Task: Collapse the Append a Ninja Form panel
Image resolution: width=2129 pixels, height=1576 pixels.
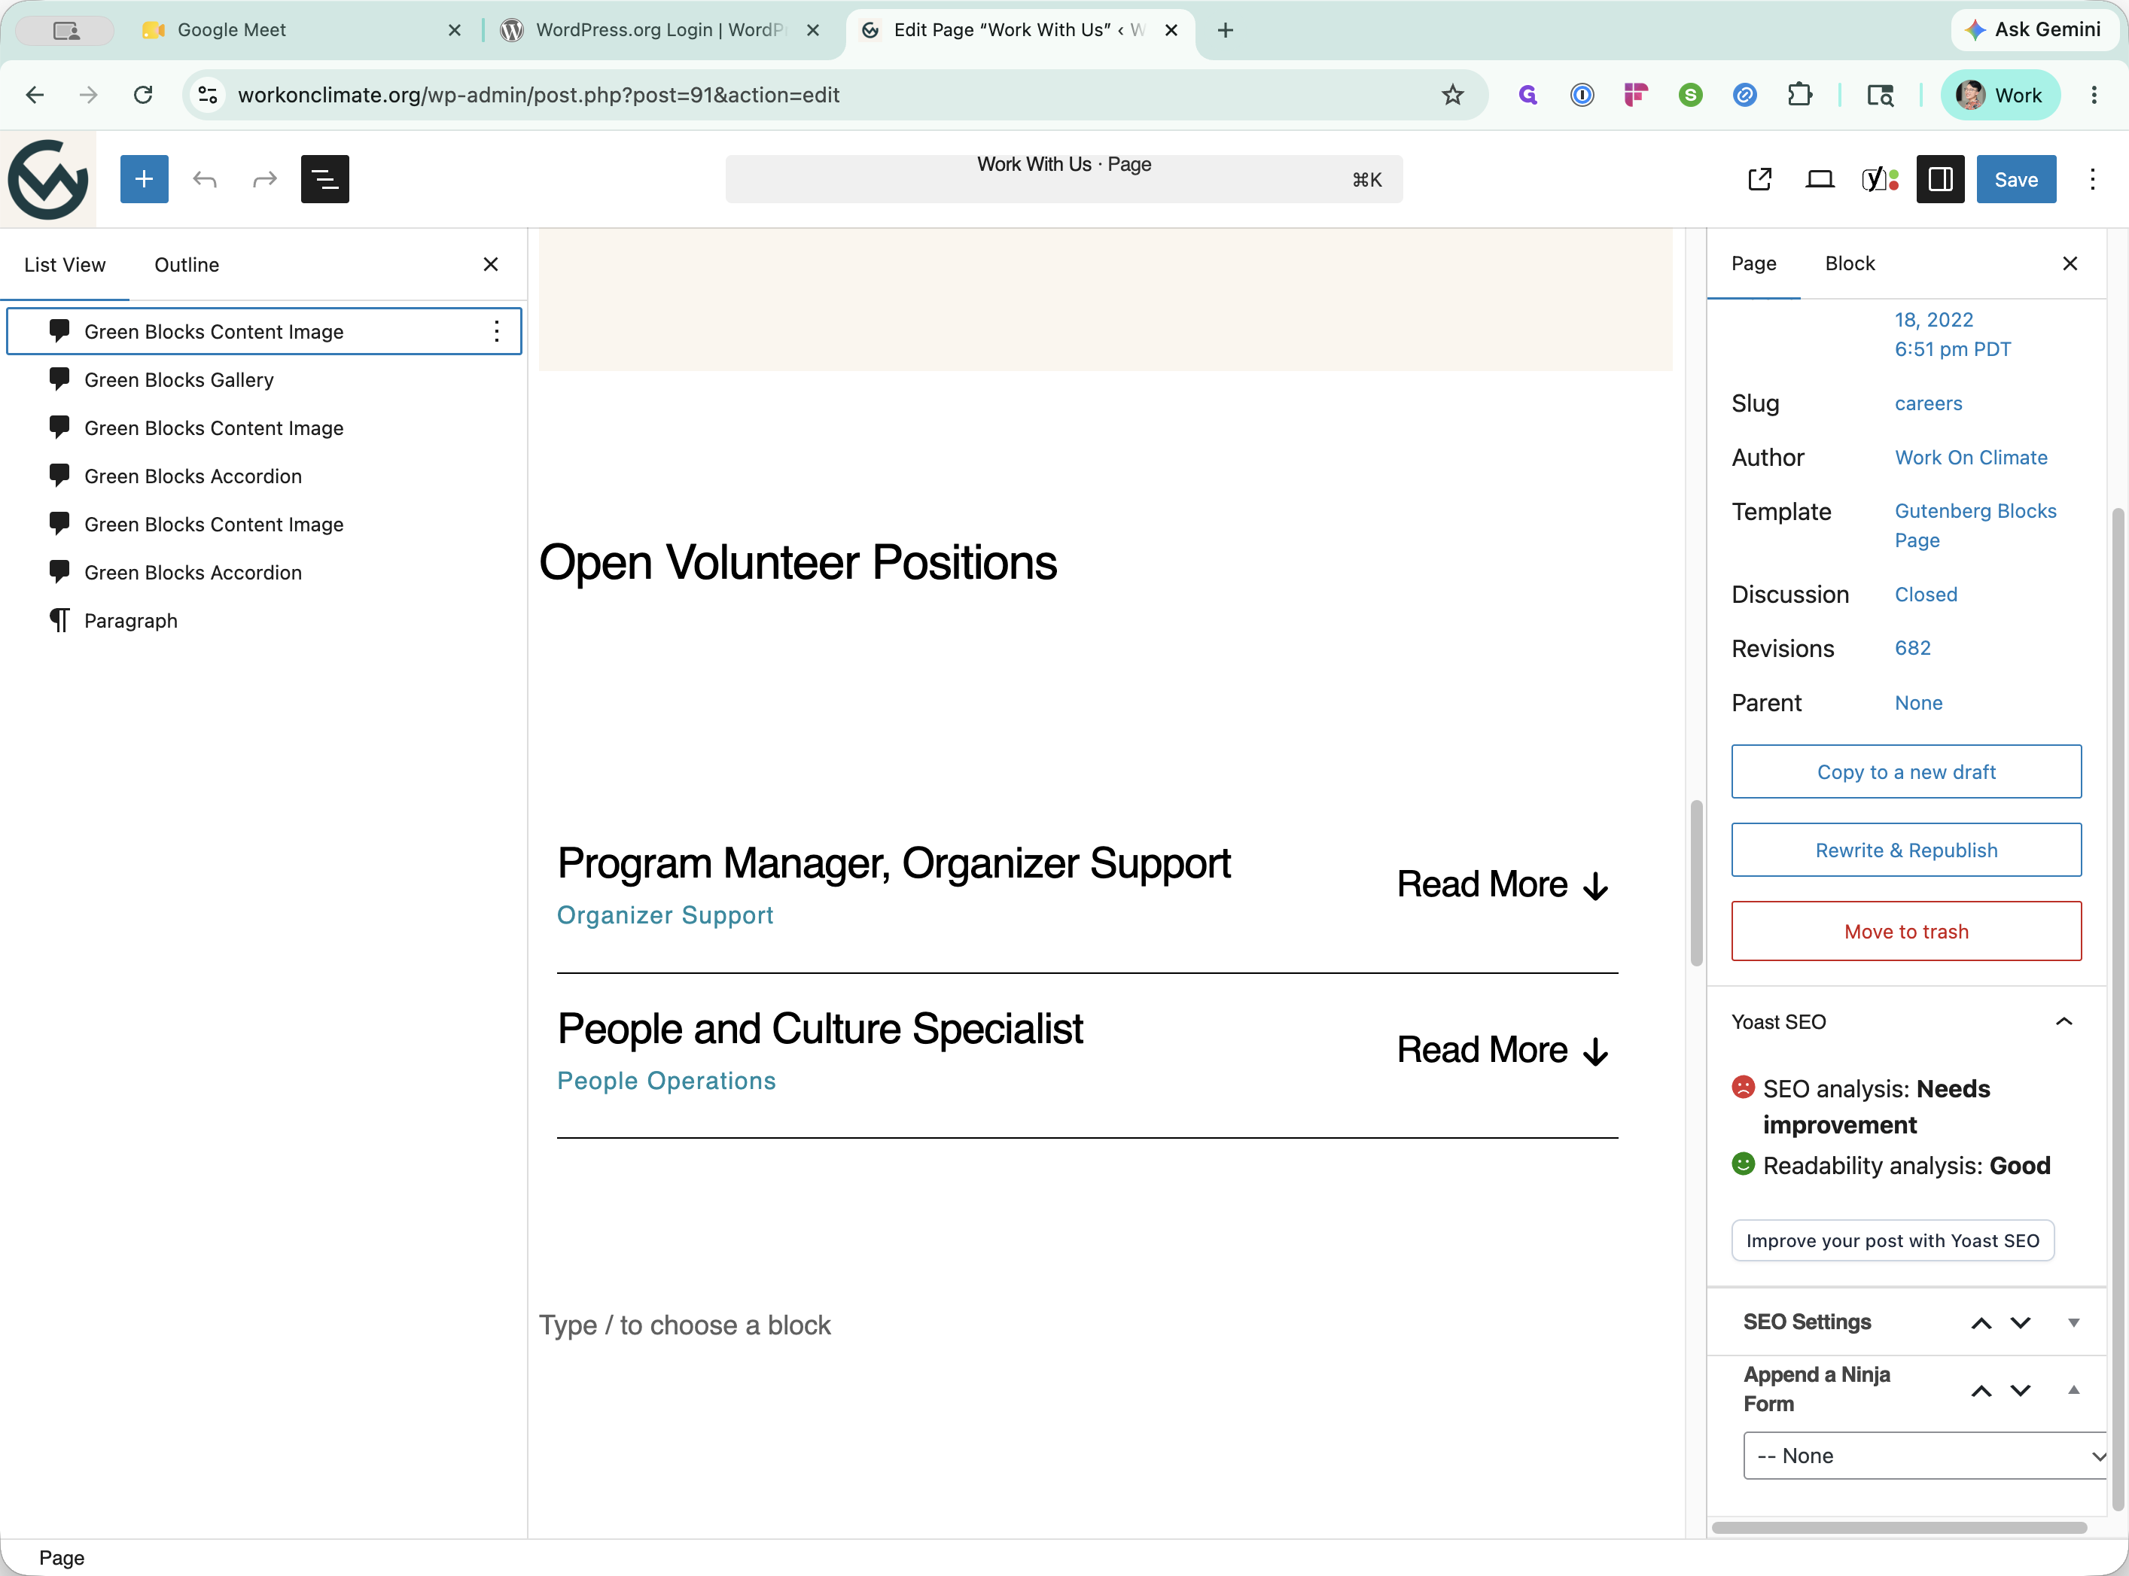Action: [x=2073, y=1390]
